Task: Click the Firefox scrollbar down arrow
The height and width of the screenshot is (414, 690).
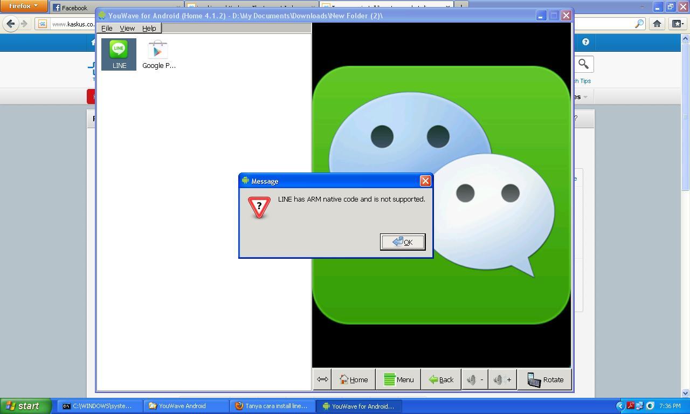Action: tap(686, 393)
